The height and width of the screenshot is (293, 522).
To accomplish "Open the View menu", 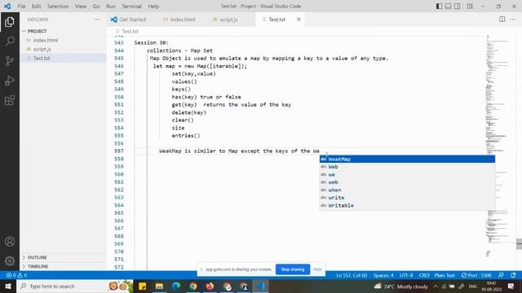I will pyautogui.click(x=81, y=7).
